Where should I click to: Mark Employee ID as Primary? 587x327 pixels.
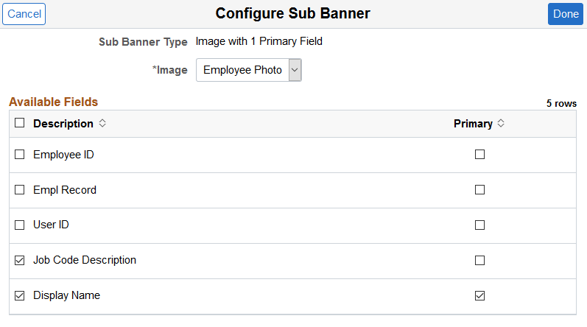pos(479,155)
